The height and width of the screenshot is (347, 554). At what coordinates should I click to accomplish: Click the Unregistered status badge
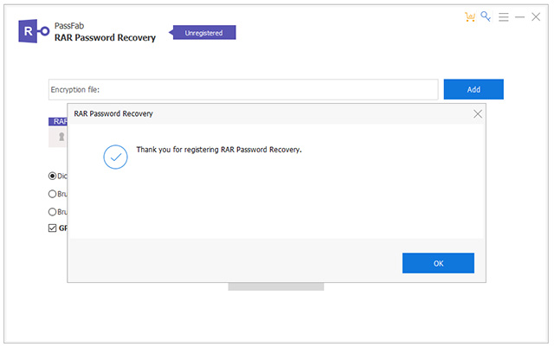click(203, 33)
